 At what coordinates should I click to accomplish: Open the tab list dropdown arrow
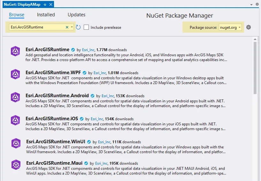click(x=251, y=5)
